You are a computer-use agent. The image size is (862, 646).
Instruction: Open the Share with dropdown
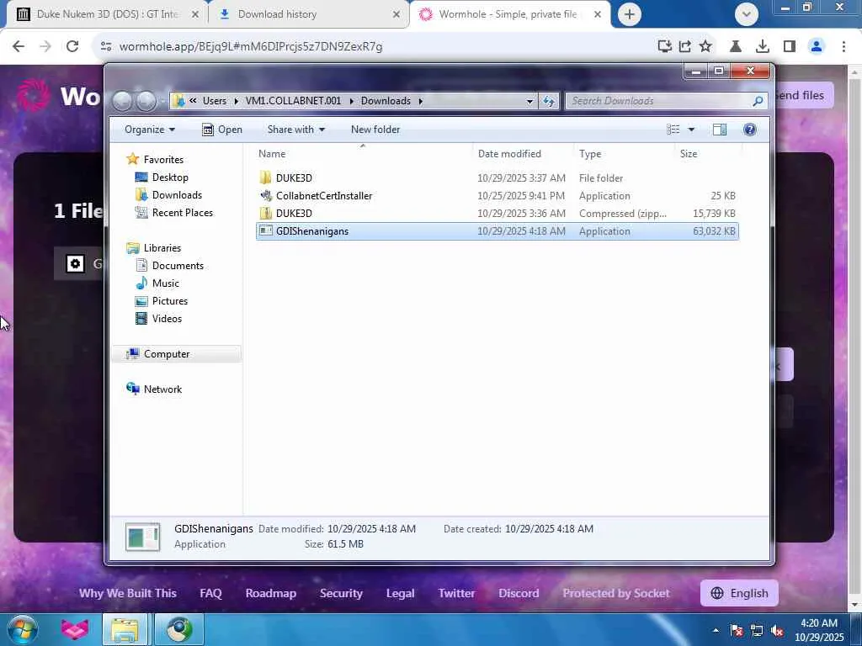295,130
